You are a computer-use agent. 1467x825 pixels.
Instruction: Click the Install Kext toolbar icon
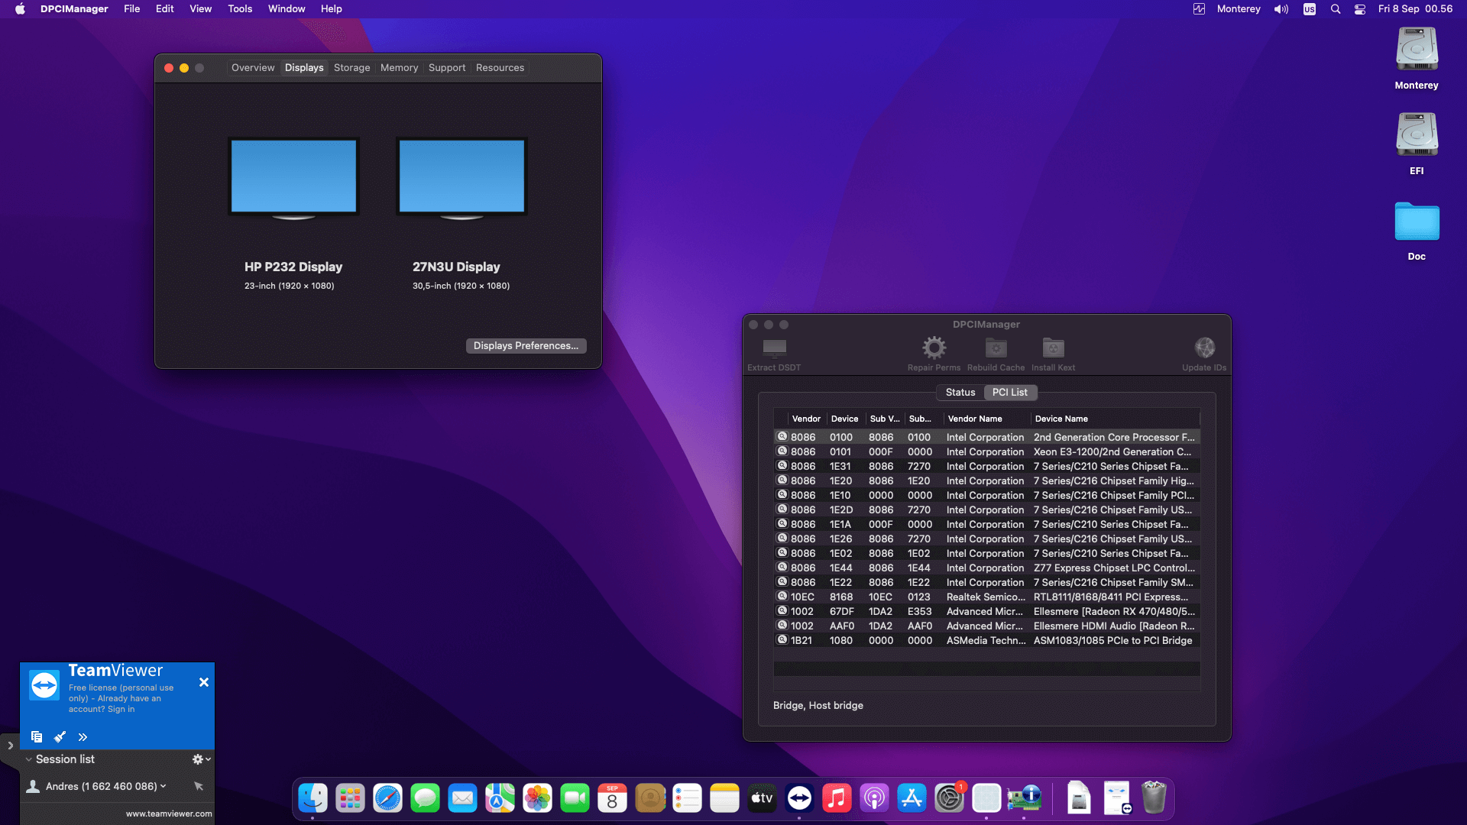coord(1053,348)
